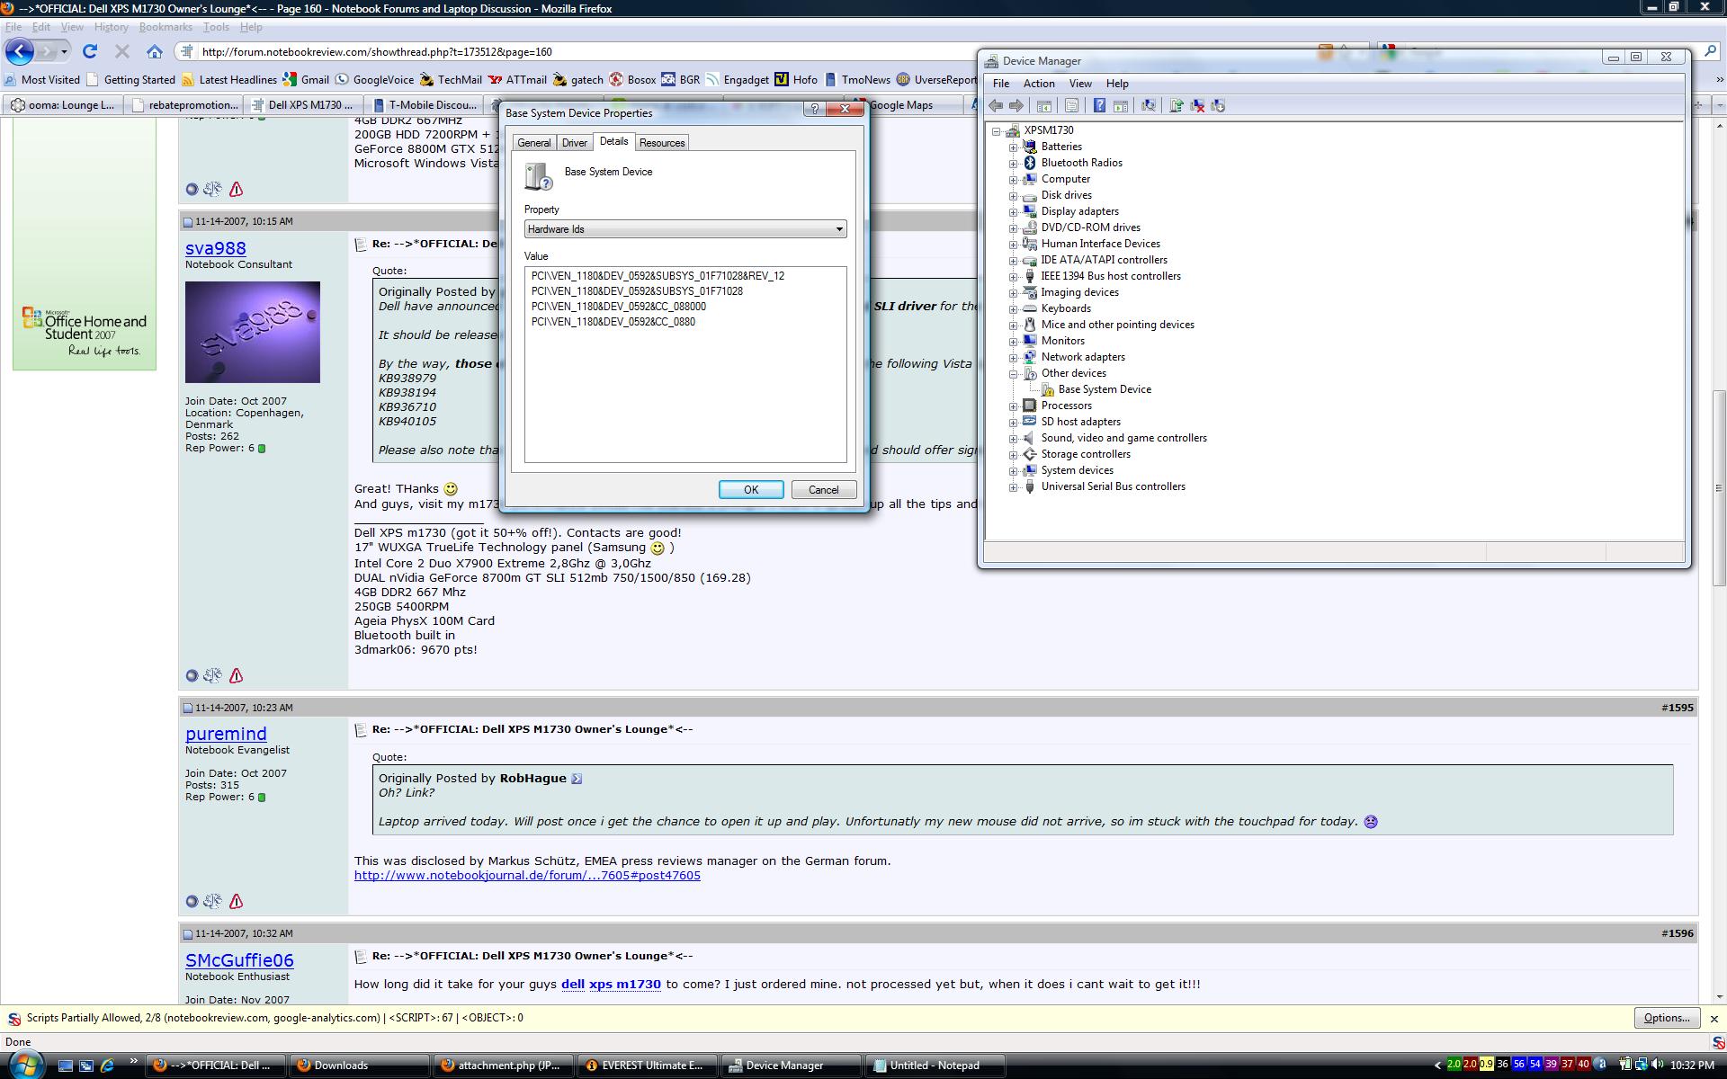Click Cancel in the Properties dialog

pyautogui.click(x=823, y=490)
